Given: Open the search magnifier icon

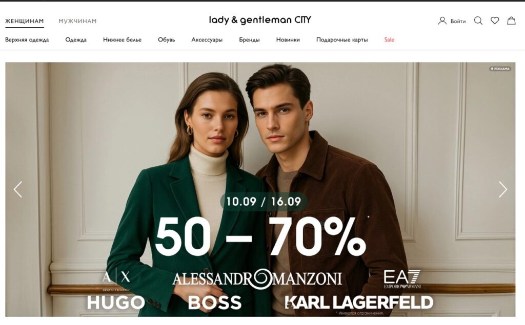Looking at the screenshot, I should pos(478,21).
